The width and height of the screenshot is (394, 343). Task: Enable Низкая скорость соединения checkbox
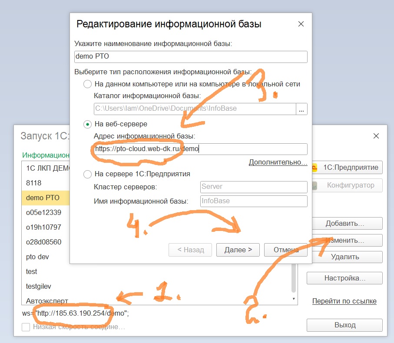(x=26, y=327)
